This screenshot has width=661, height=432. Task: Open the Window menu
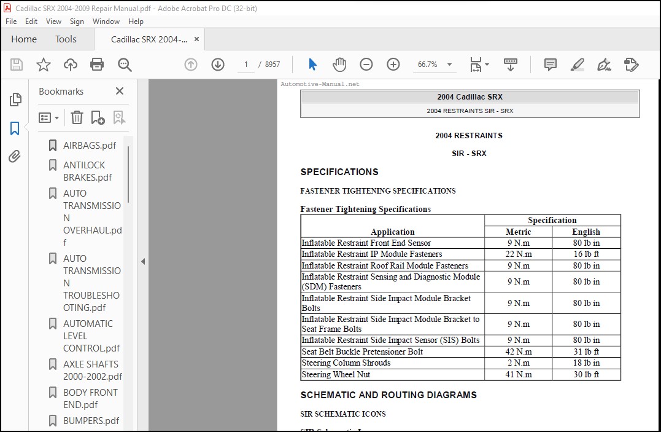click(x=106, y=21)
